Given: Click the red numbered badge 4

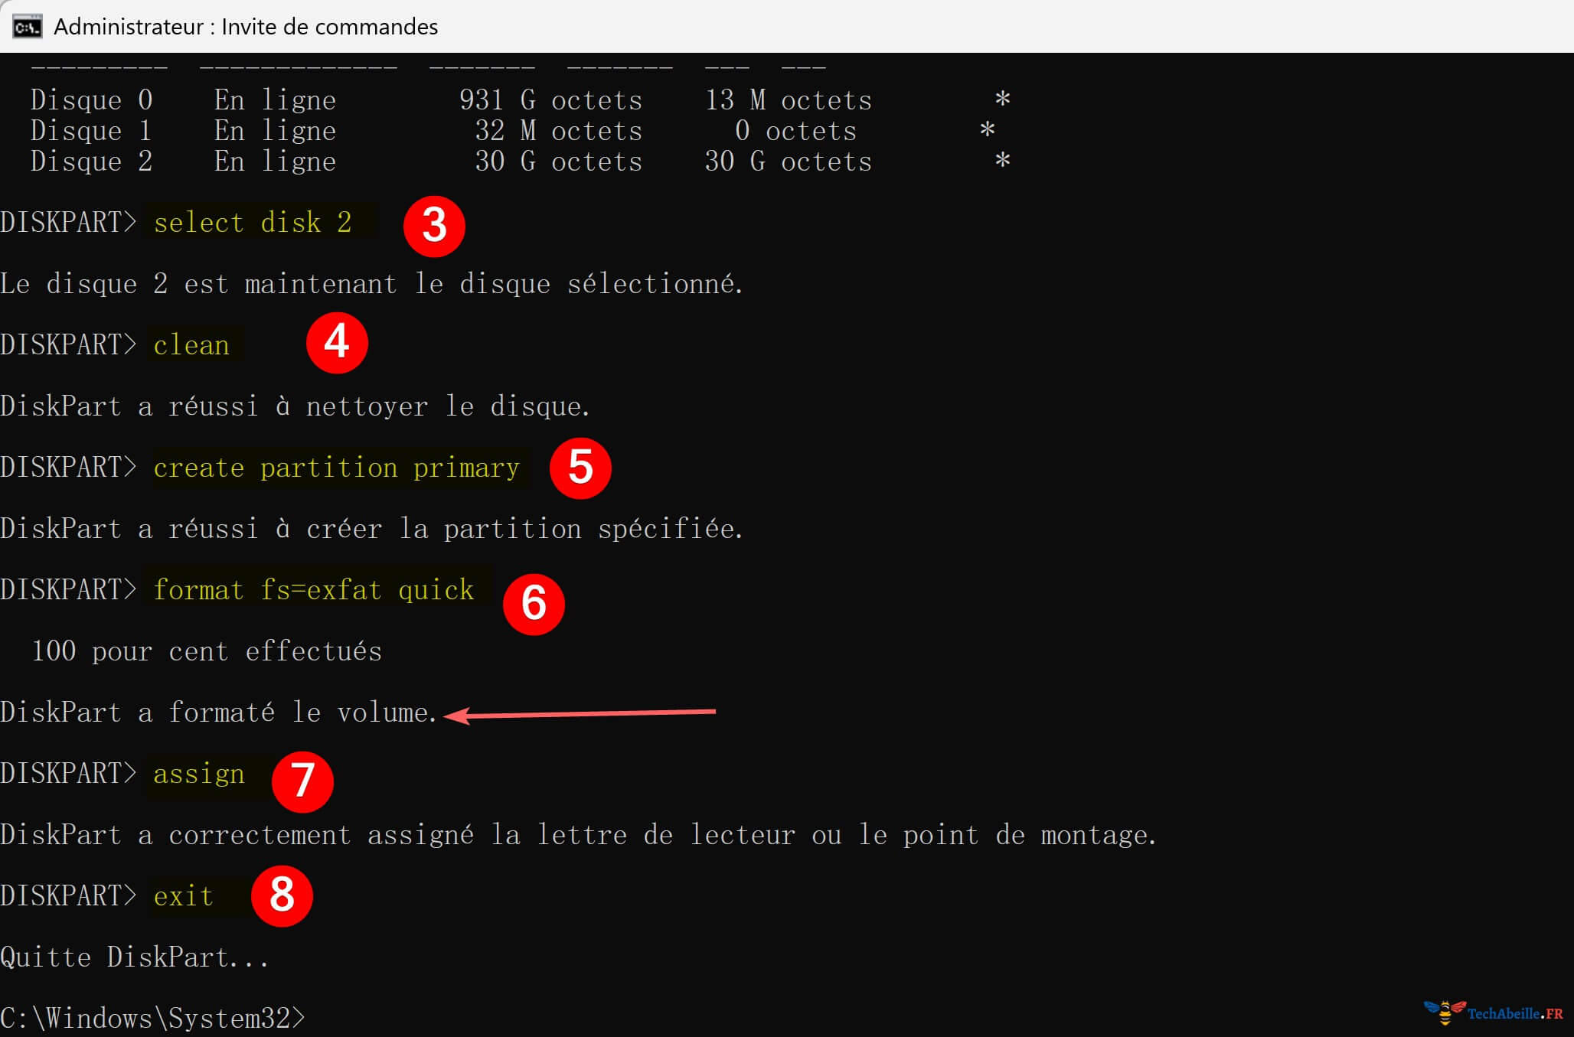Looking at the screenshot, I should pyautogui.click(x=337, y=343).
